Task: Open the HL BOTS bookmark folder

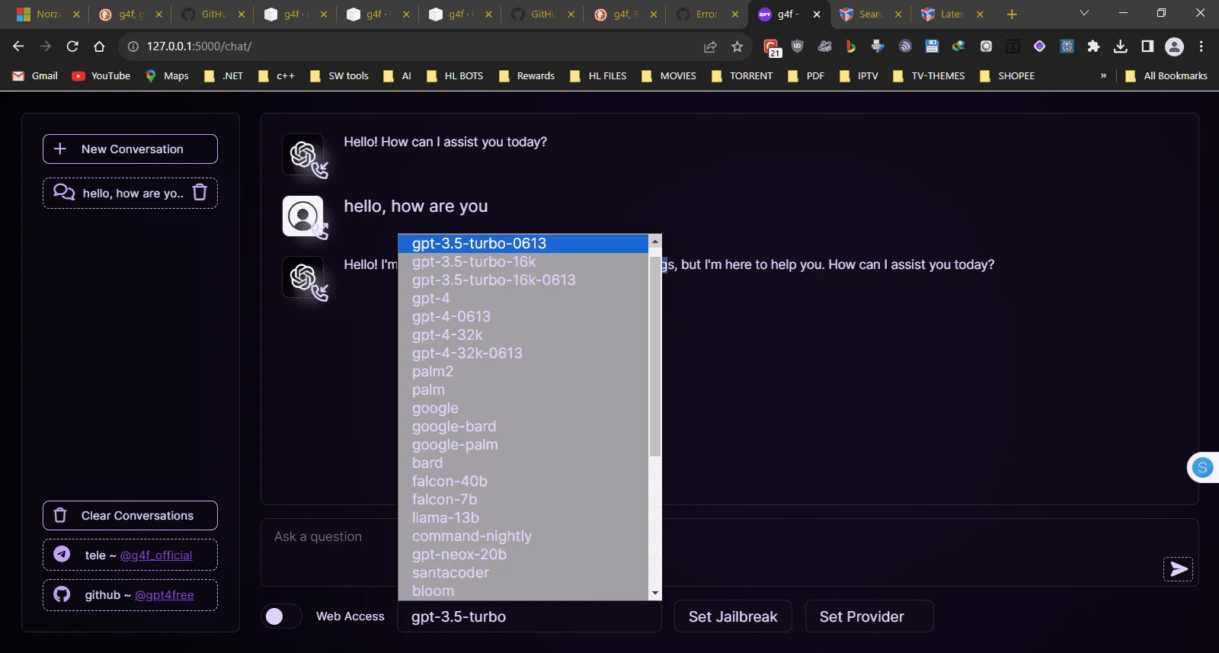Action: tap(455, 75)
